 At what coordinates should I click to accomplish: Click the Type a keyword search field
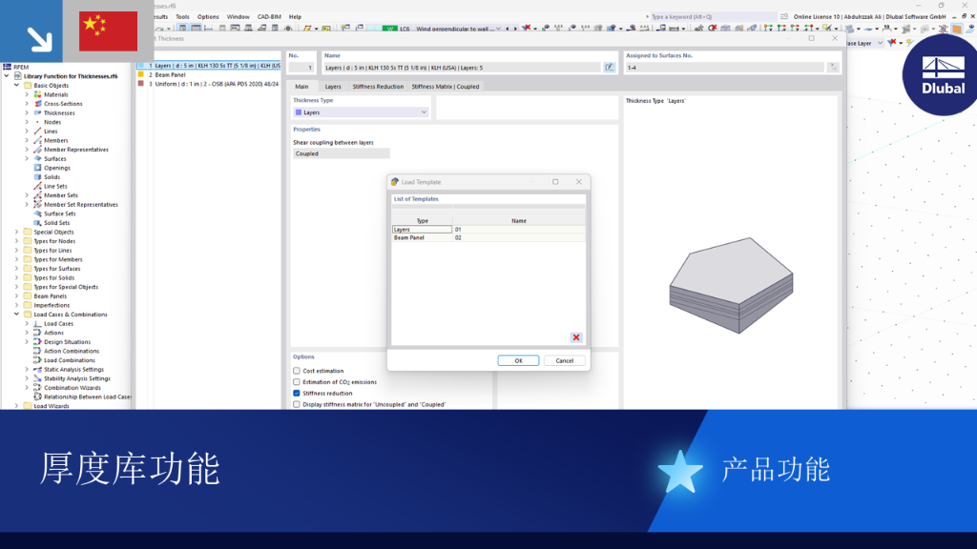(x=714, y=17)
